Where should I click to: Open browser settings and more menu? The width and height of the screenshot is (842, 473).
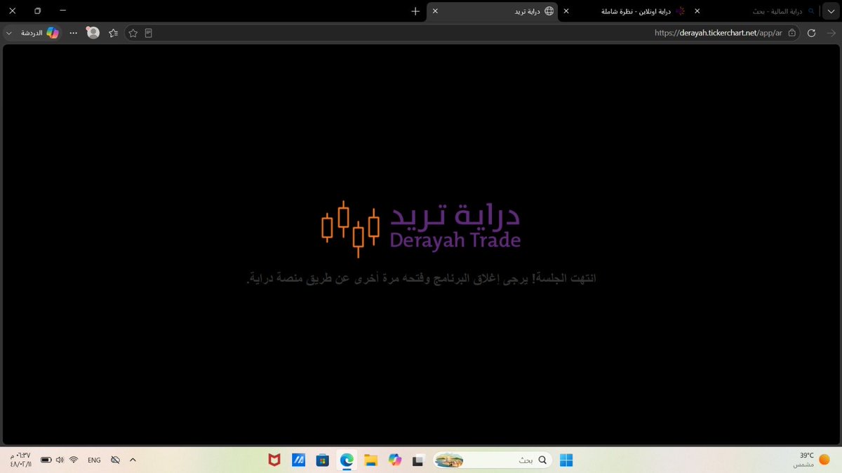[x=73, y=33]
